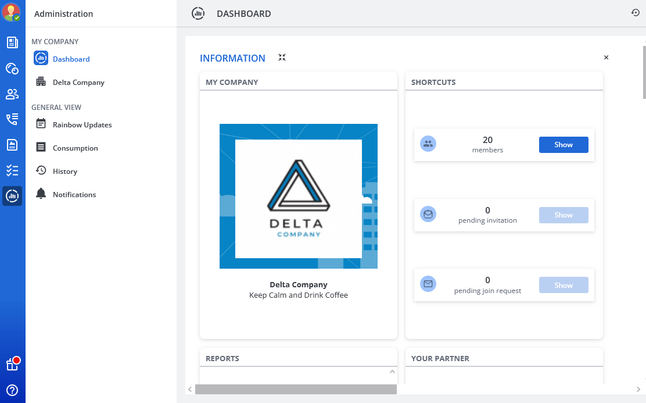Click the horizontal scrollbar thumb

[x=296, y=389]
